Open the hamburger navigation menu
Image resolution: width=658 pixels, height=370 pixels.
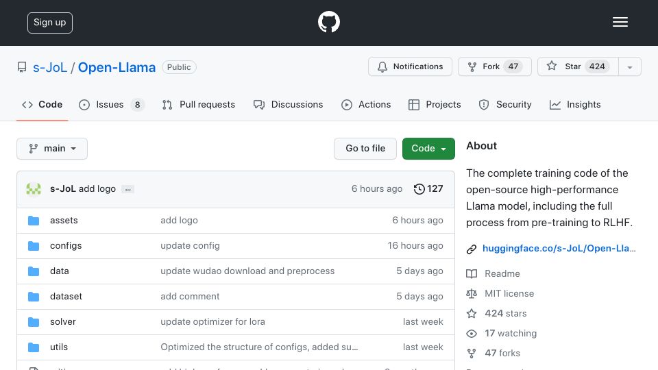click(620, 22)
